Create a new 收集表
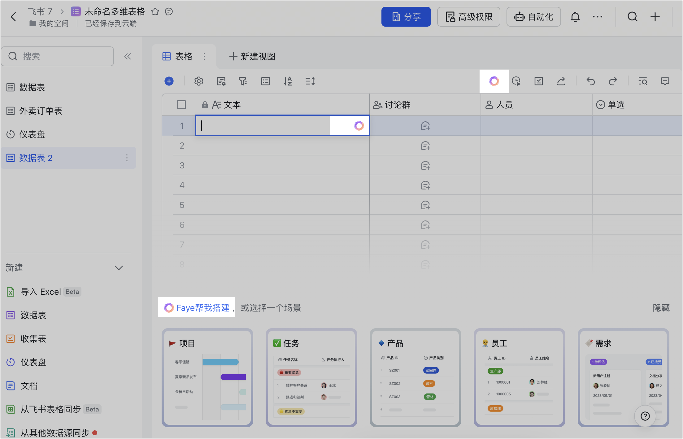683x439 pixels. point(26,339)
